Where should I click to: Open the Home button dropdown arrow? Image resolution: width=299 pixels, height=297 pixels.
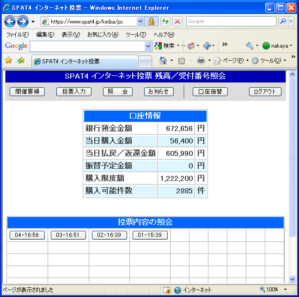[x=171, y=61]
